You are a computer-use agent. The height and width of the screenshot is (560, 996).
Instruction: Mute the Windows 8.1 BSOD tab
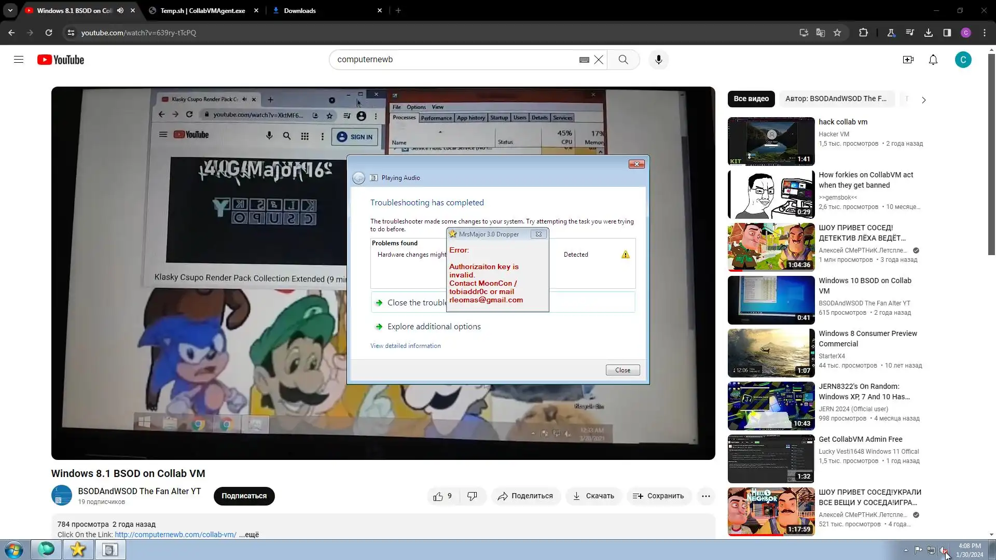click(120, 10)
